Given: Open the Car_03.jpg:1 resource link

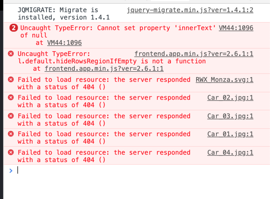Looking at the screenshot, I should coord(230,116).
